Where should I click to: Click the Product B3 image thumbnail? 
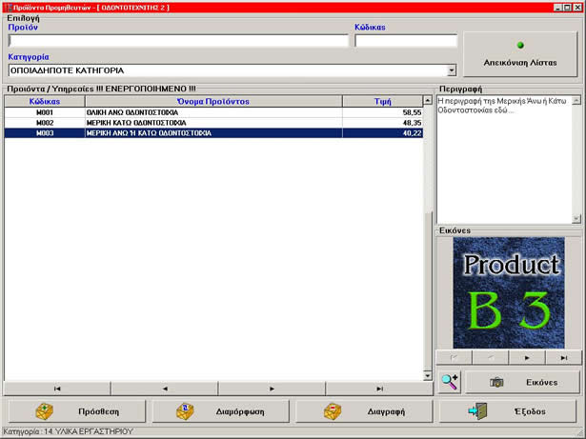coord(509,292)
